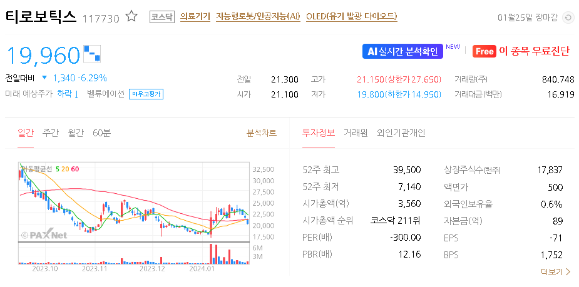The width and height of the screenshot is (579, 287).
Task: Open the OLED(유기 발광 다이오드) theme link
Action: pos(352,17)
